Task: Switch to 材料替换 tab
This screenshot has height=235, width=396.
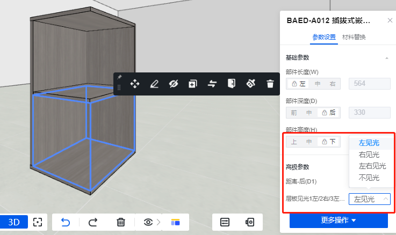Action: click(354, 38)
